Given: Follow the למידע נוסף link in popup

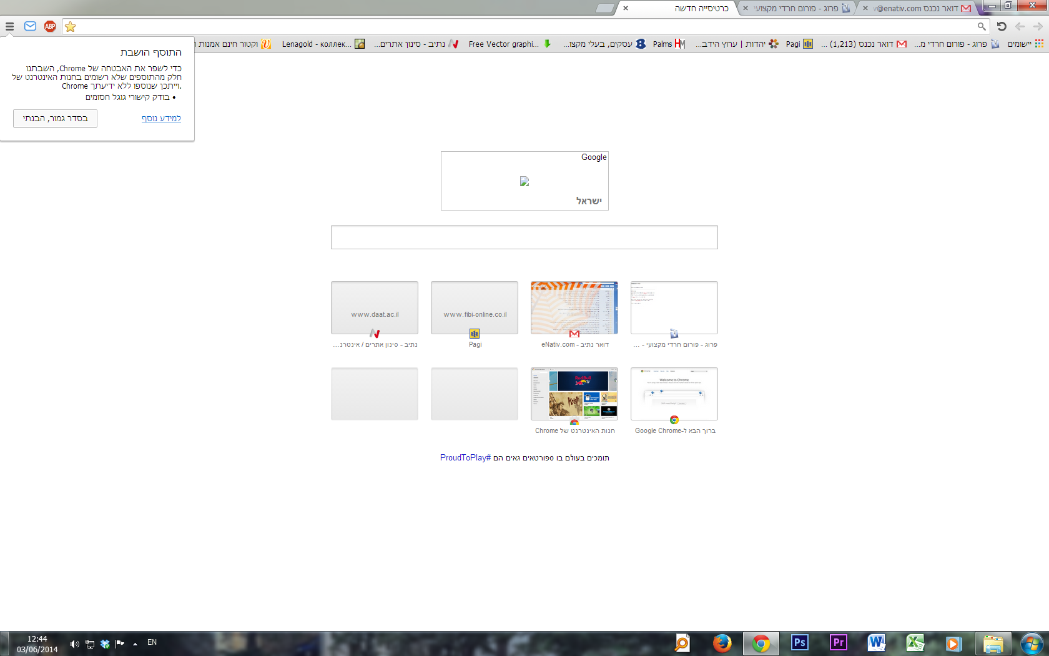Looking at the screenshot, I should pos(161,118).
